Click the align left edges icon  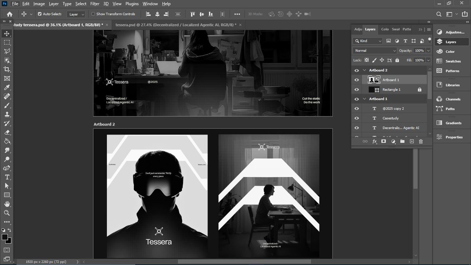pos(148,14)
